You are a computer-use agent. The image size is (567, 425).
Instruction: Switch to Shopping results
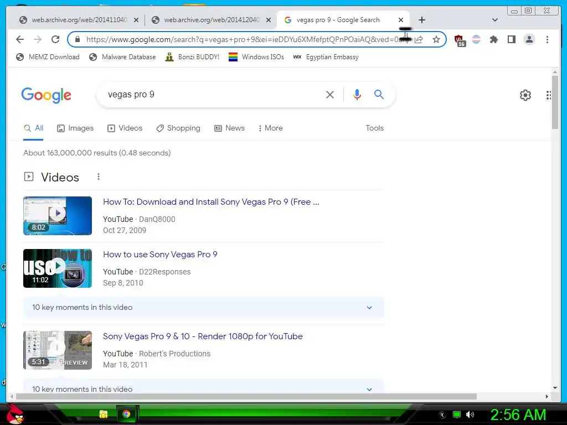(x=178, y=128)
